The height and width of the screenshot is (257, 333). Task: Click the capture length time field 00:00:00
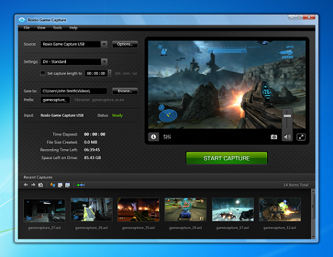pyautogui.click(x=96, y=73)
